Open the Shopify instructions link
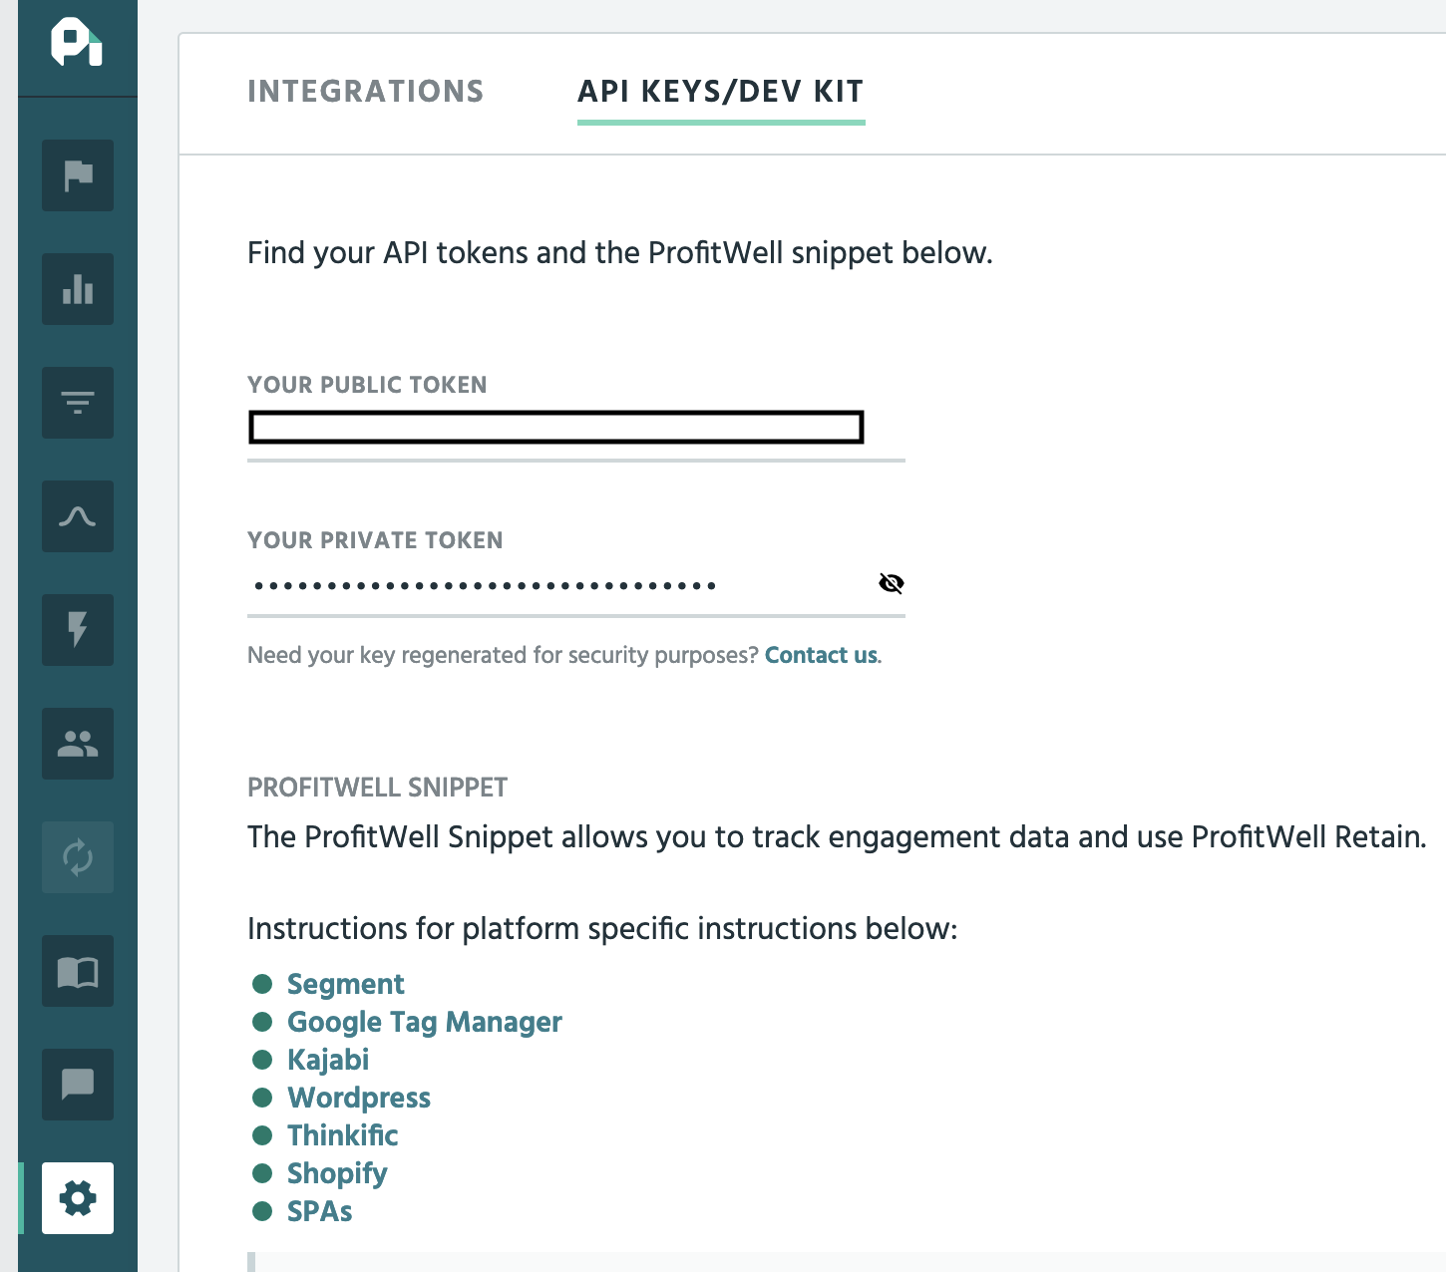The width and height of the screenshot is (1446, 1272). [337, 1173]
